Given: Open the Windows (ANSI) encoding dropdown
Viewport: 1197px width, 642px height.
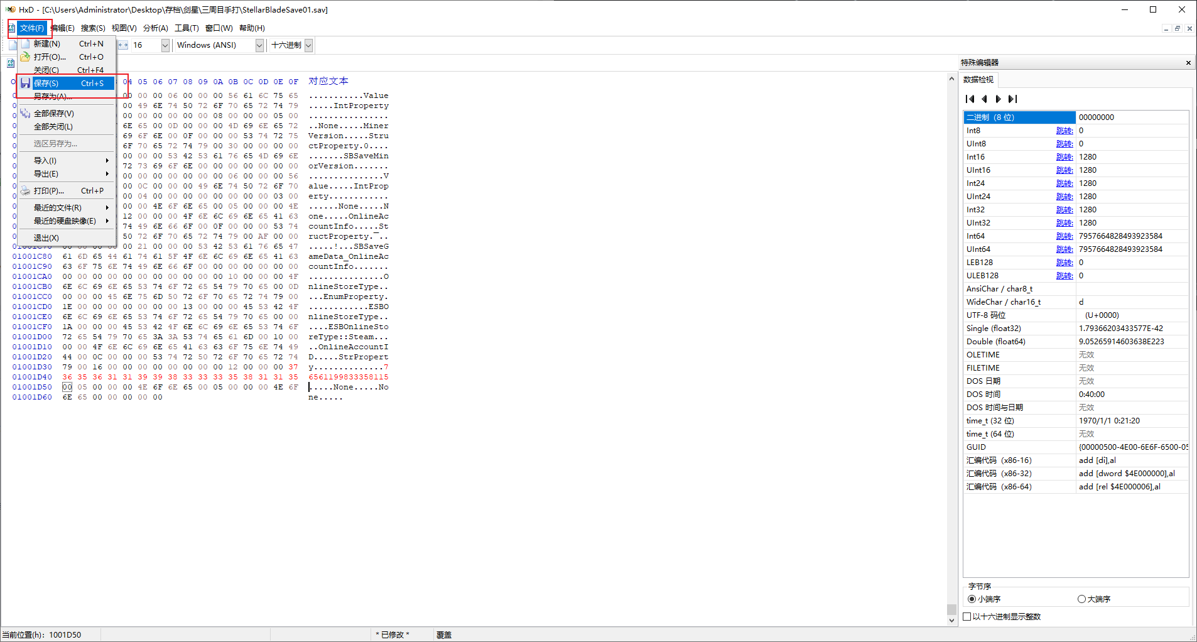Looking at the screenshot, I should click(259, 45).
